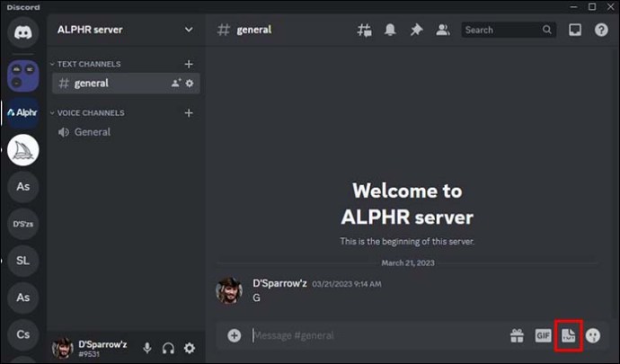Send a gift via gift icon

[x=517, y=335]
